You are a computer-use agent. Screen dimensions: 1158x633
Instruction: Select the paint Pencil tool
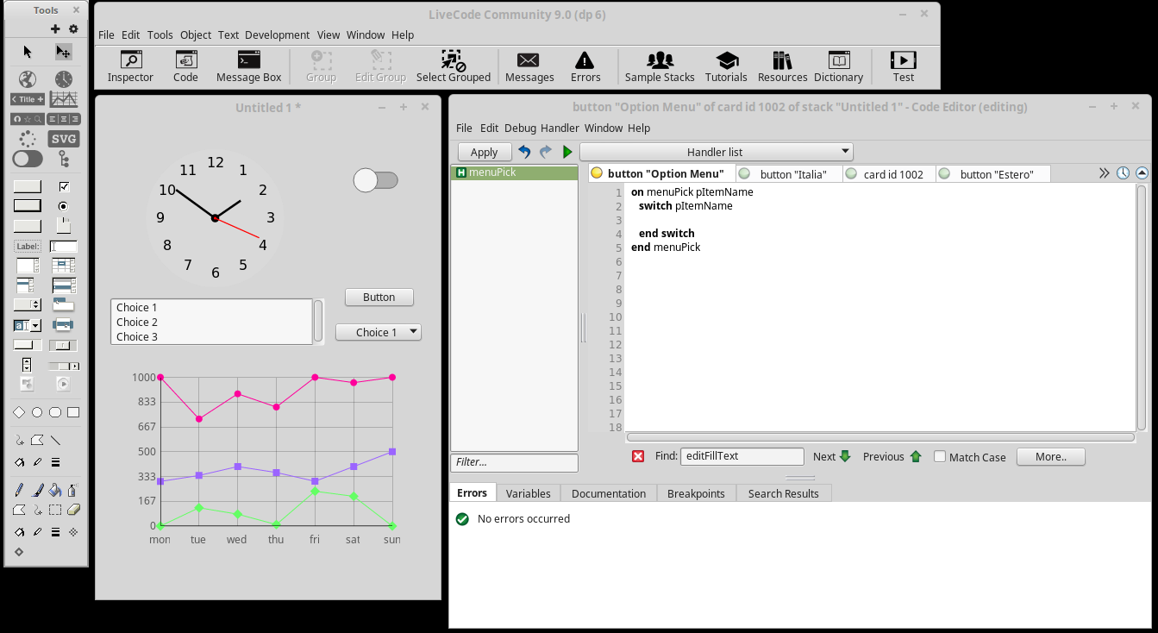pos(19,490)
